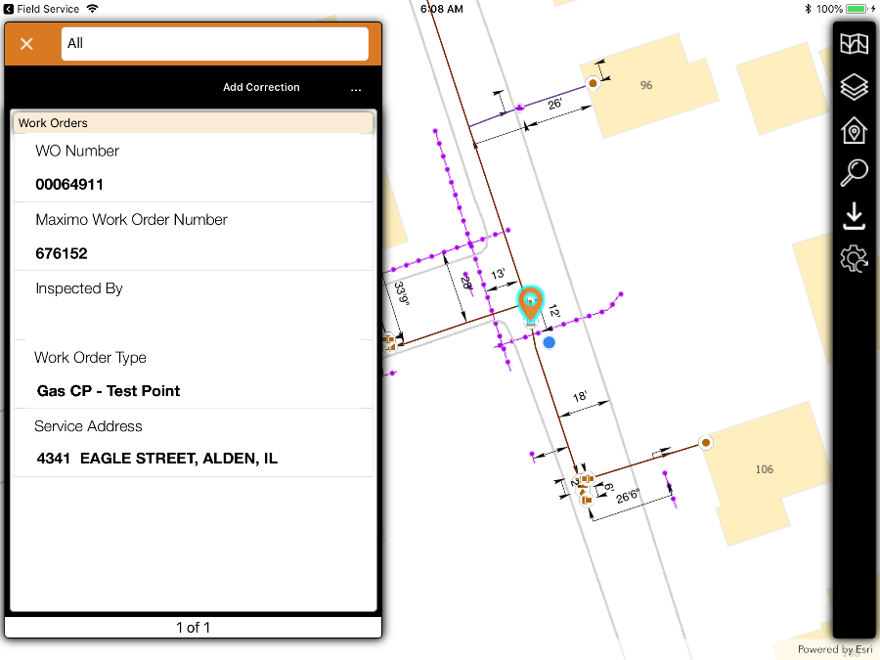Click the 'All' search field
880x660 pixels.
tap(214, 43)
